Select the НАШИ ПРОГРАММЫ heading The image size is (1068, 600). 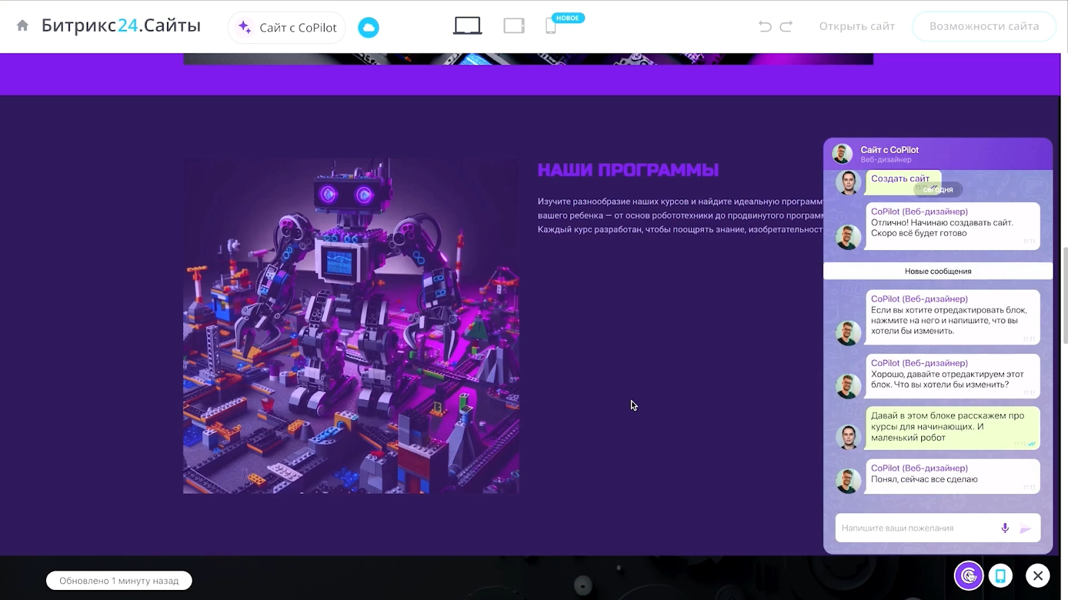point(628,170)
